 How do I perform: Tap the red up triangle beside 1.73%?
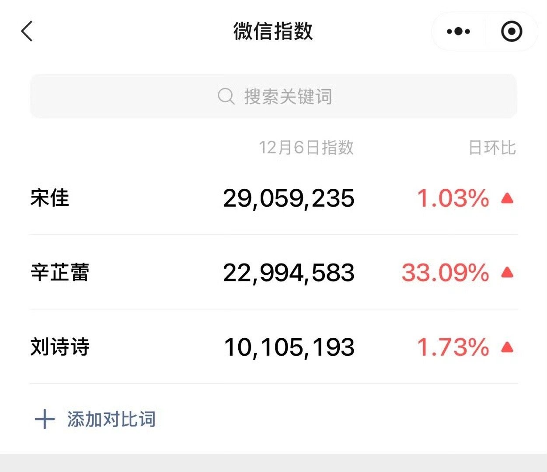507,347
